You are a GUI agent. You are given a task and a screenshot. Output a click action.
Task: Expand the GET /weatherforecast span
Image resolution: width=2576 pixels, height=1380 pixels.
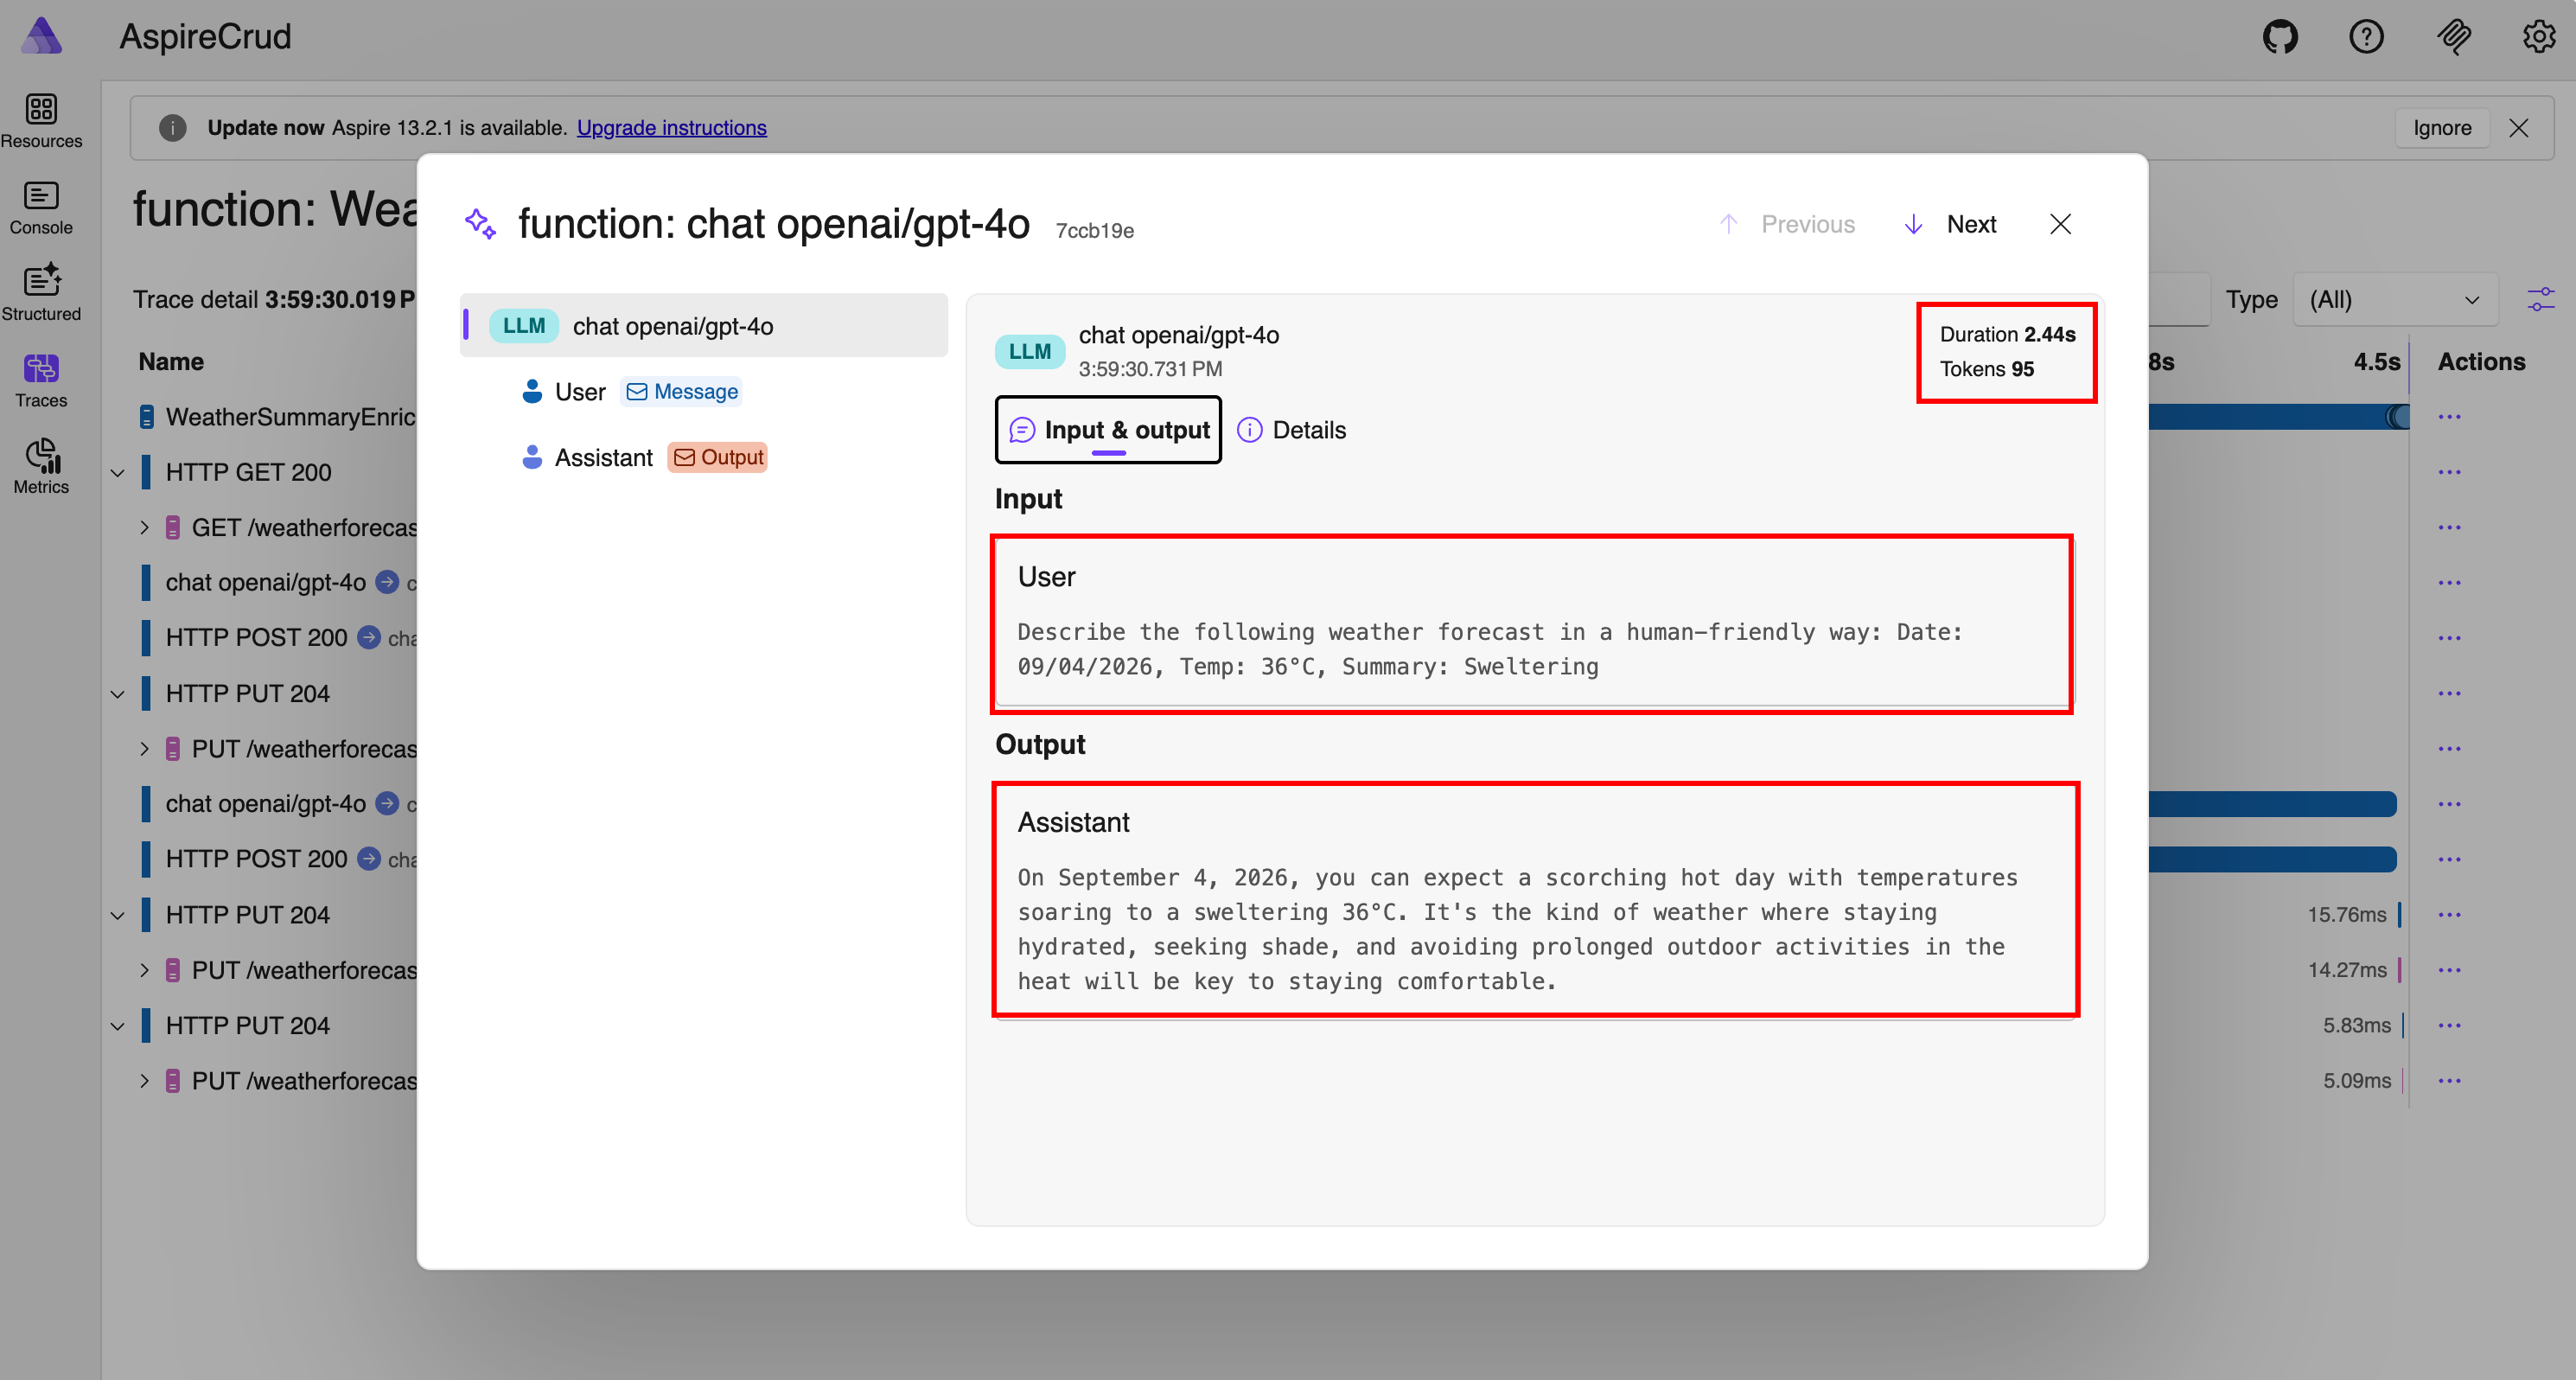coord(144,527)
